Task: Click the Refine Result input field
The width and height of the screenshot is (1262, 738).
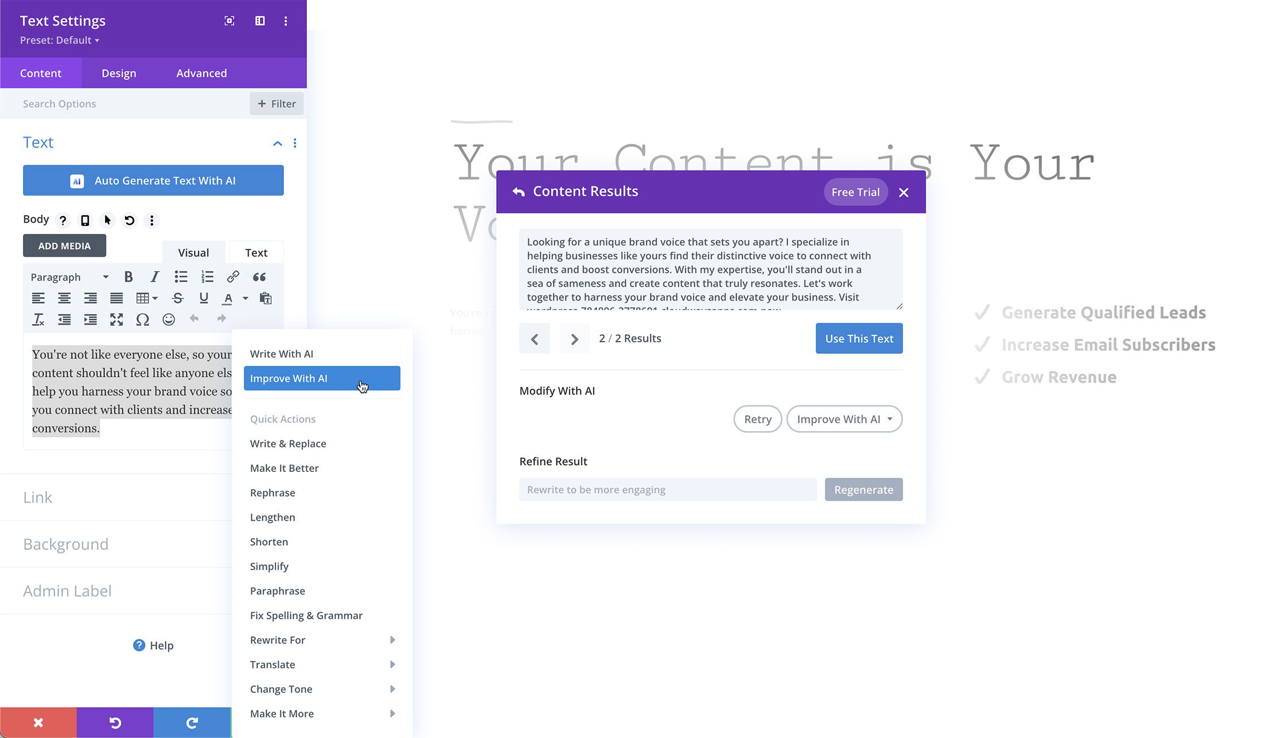Action: (667, 489)
